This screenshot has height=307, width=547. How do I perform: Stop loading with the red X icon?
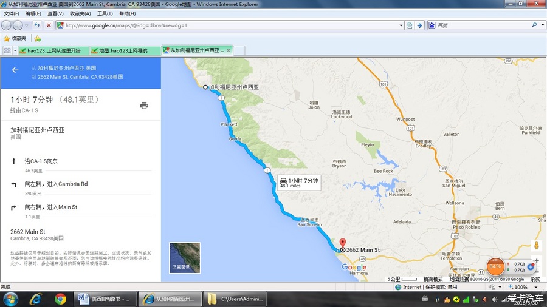pos(49,25)
